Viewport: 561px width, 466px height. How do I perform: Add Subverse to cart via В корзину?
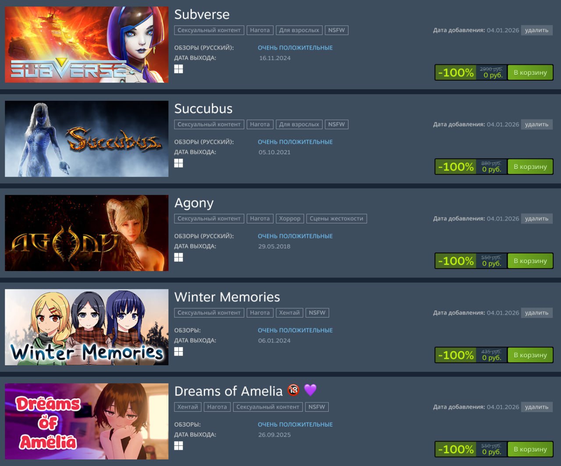[x=530, y=72]
